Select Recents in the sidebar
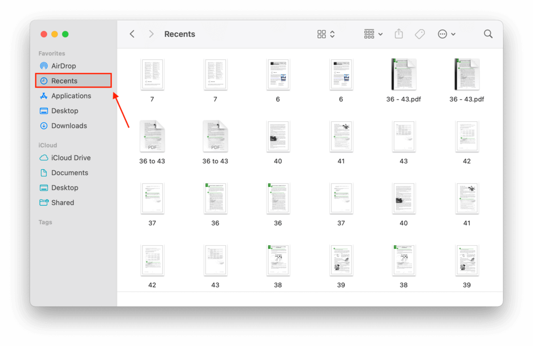533x346 pixels. click(x=73, y=81)
